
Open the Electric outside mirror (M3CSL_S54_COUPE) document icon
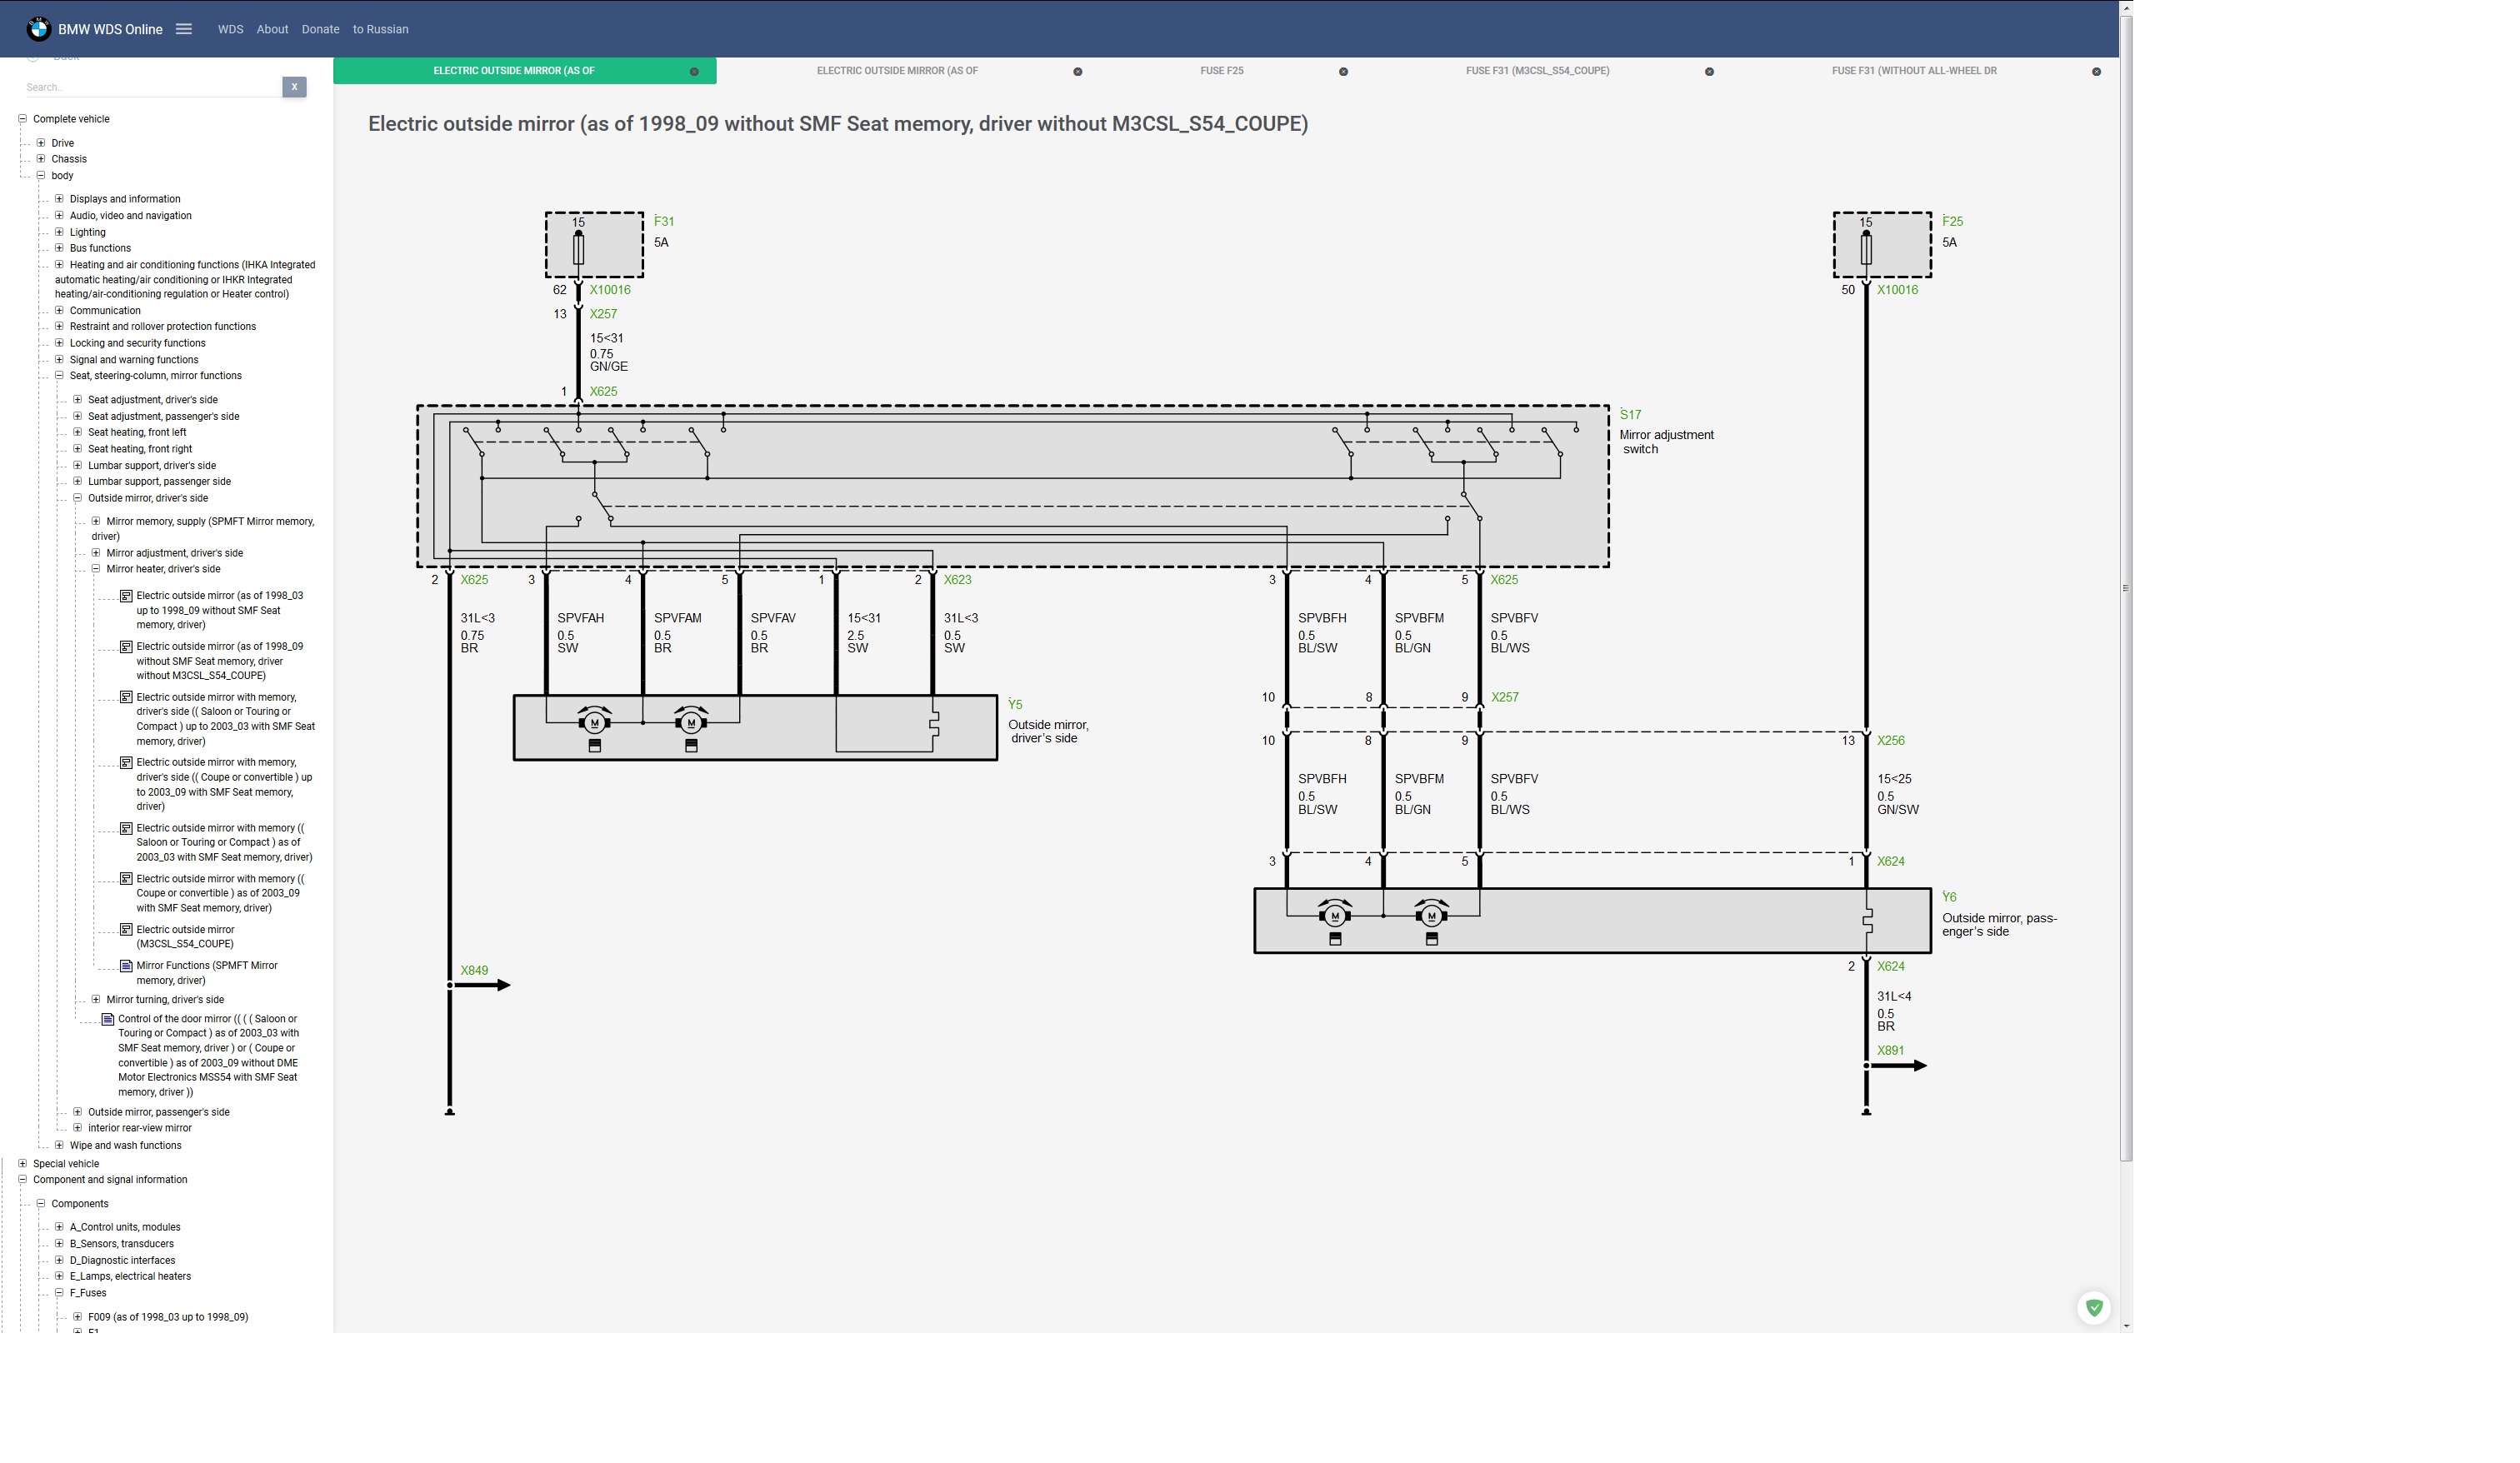coord(126,930)
